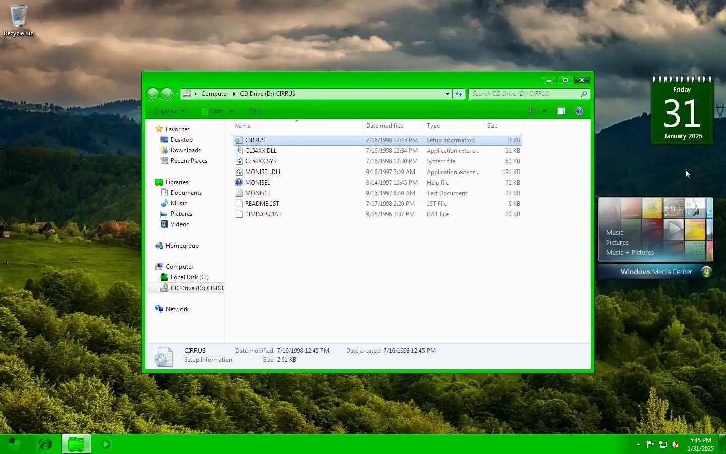This screenshot has height=454, width=726.
Task: Select Desktop in the navigation pane
Action: [x=181, y=140]
